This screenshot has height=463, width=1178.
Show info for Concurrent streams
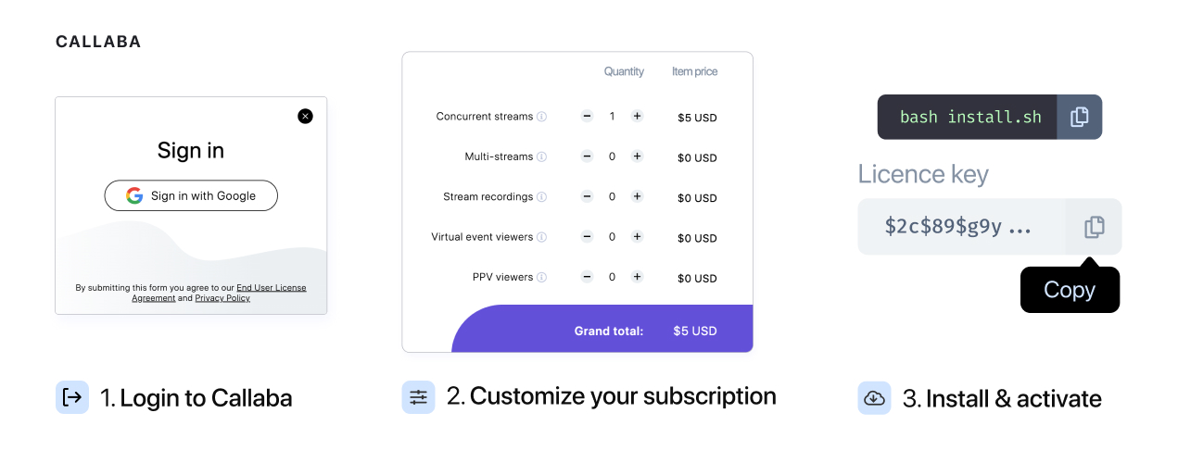pos(542,117)
